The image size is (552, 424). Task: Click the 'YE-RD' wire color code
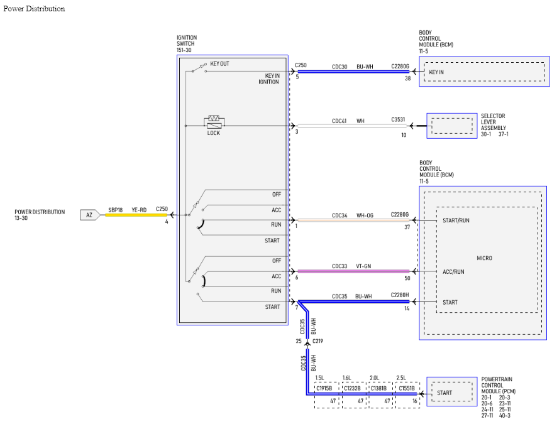pos(139,210)
